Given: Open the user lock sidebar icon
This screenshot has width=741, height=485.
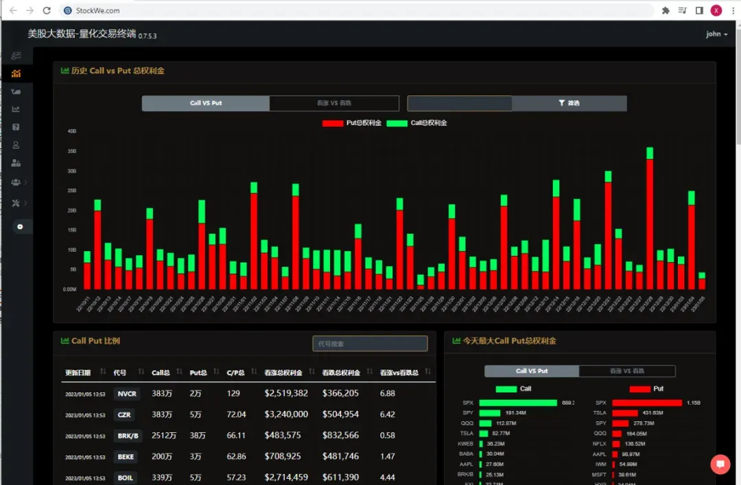Looking at the screenshot, I should [16, 163].
